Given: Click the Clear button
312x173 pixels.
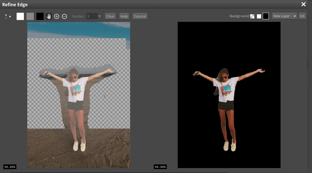Looking at the screenshot, I should click(x=110, y=16).
